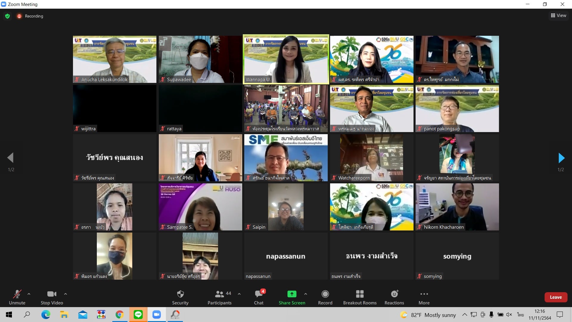
Task: Open LINE app from taskbar
Action: (x=138, y=315)
